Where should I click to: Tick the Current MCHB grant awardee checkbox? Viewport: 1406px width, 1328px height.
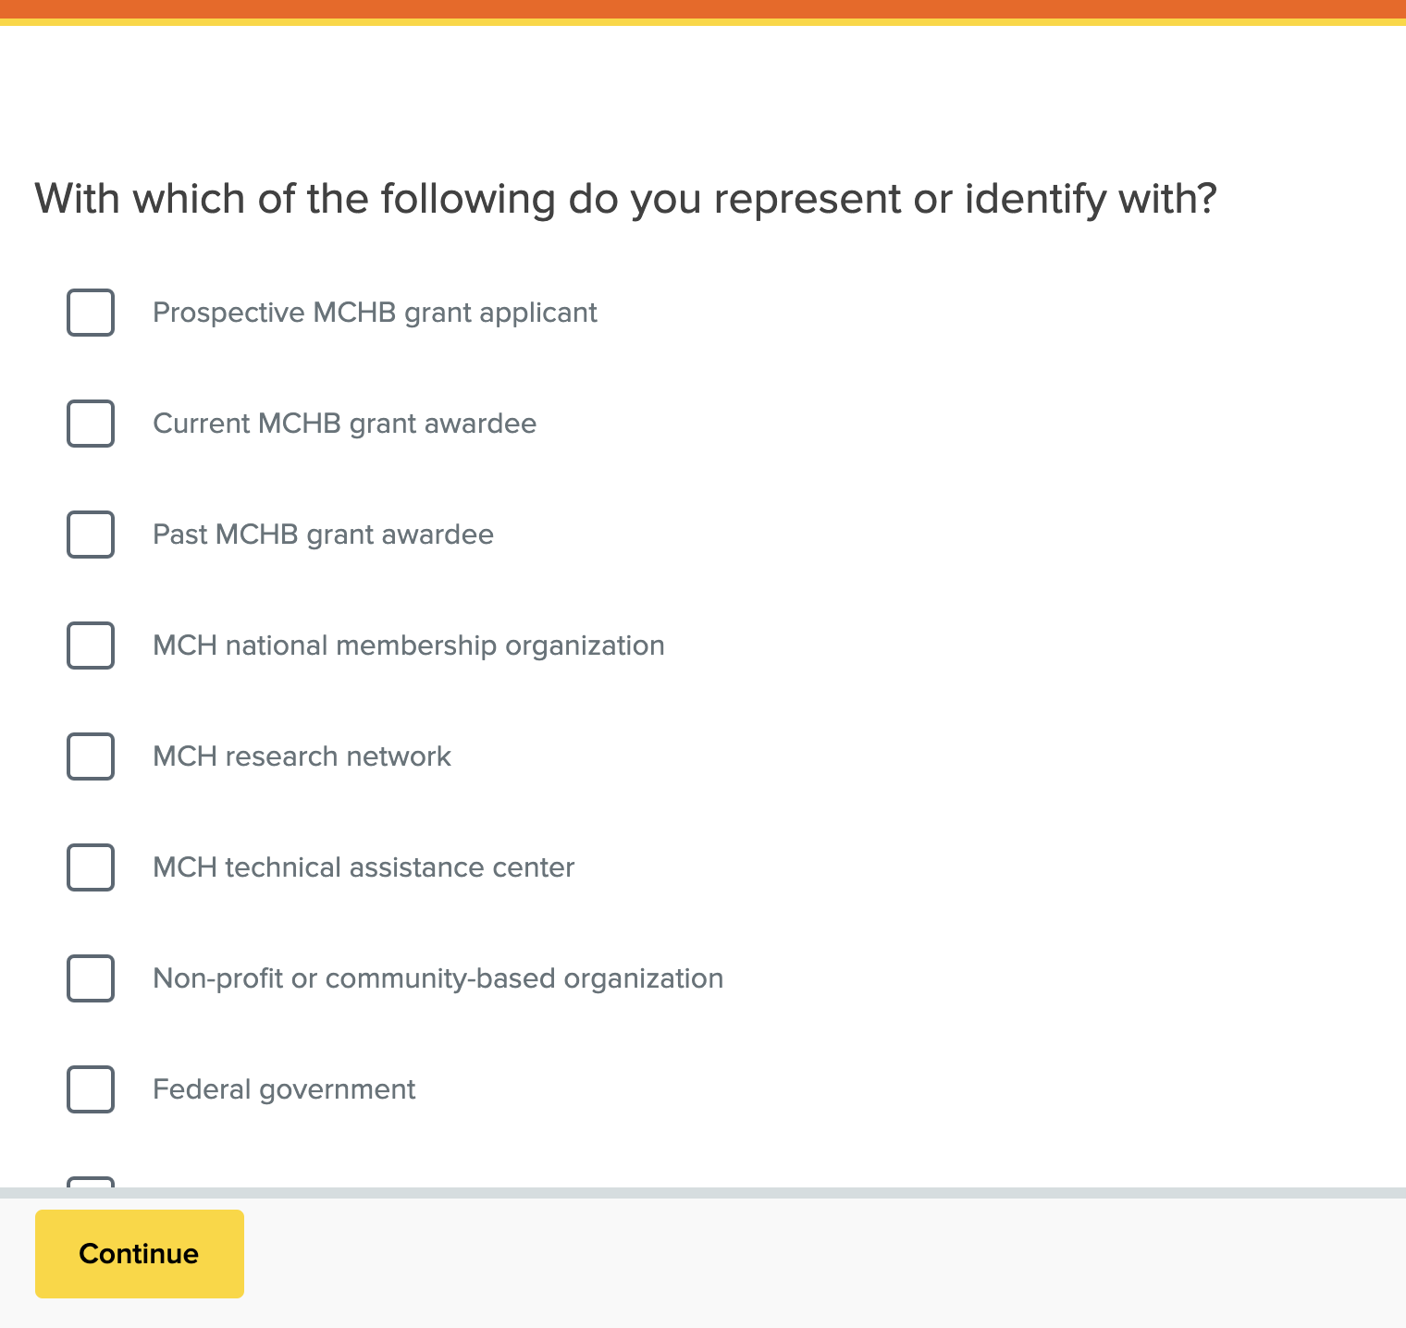(91, 424)
